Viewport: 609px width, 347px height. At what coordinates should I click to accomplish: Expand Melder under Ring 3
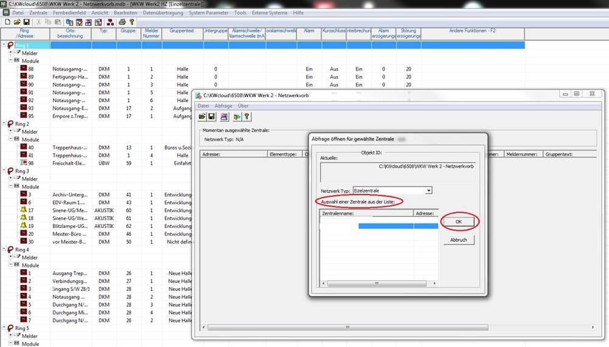click(10, 178)
